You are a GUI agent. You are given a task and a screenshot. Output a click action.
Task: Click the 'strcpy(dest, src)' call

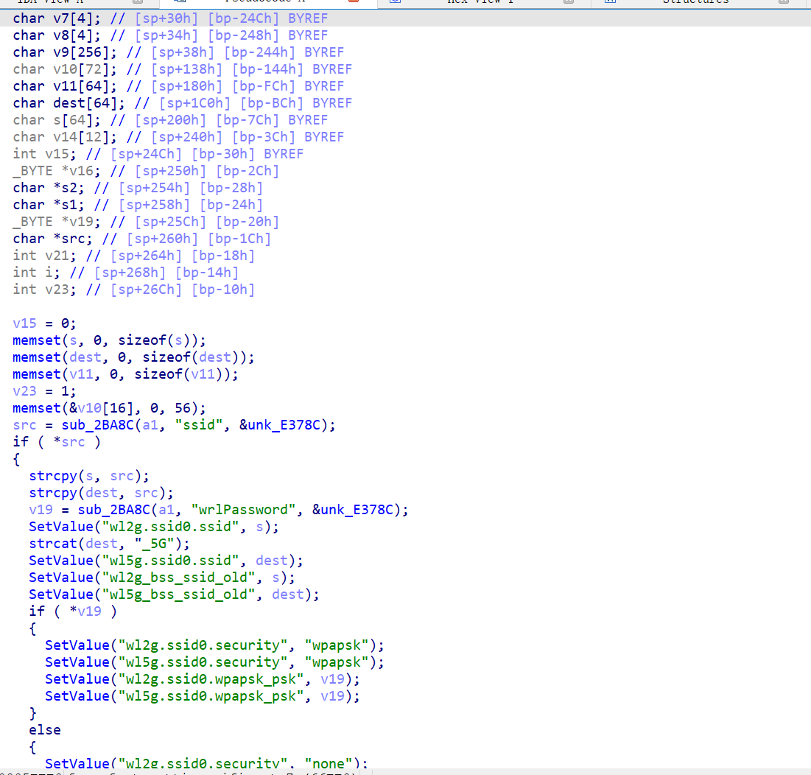point(102,493)
